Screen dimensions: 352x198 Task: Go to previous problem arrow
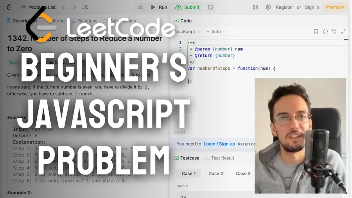[x=64, y=7]
